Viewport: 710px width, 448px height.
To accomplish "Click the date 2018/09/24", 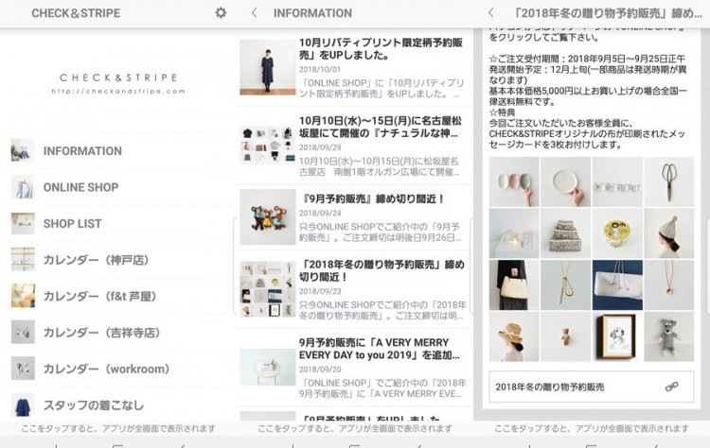I will pos(320,213).
